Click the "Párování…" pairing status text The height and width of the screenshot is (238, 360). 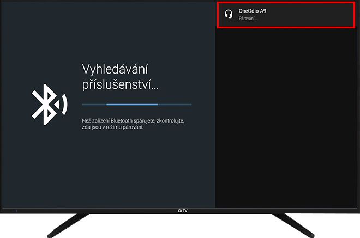tap(248, 19)
